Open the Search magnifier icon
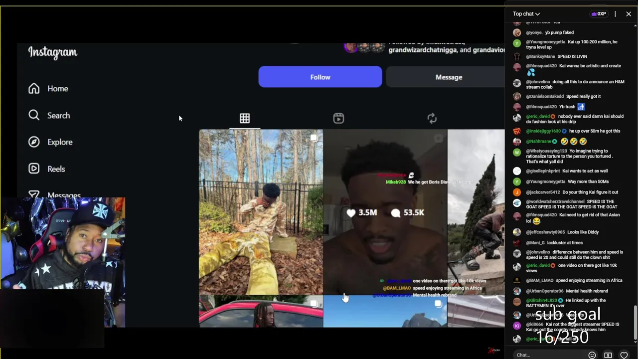The width and height of the screenshot is (638, 359). pyautogui.click(x=34, y=115)
